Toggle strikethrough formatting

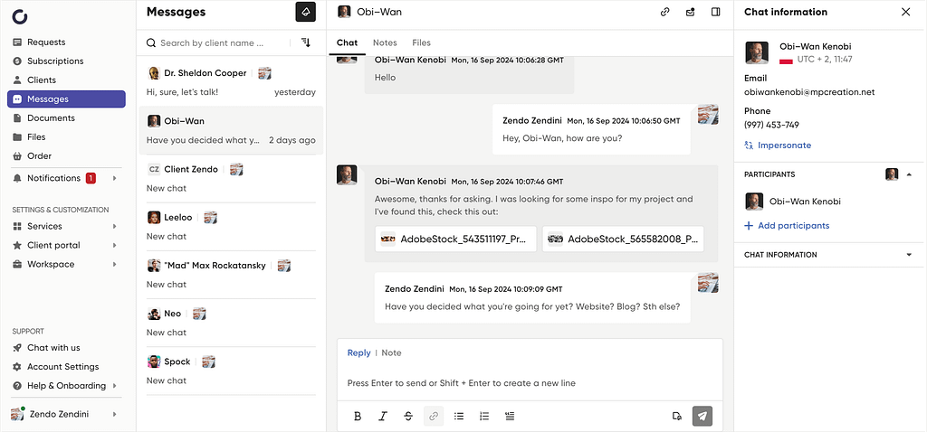coord(408,416)
